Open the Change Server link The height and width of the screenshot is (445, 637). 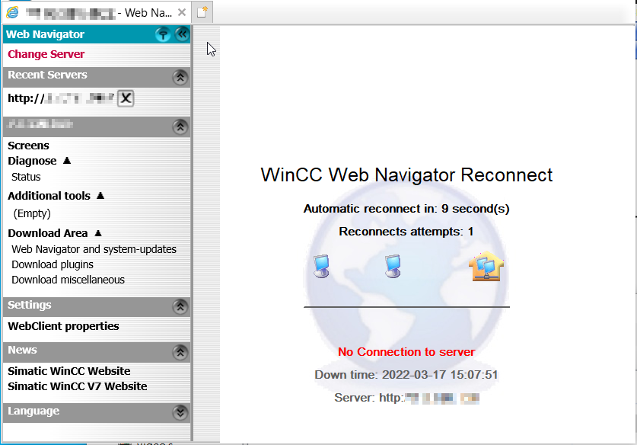click(x=46, y=54)
